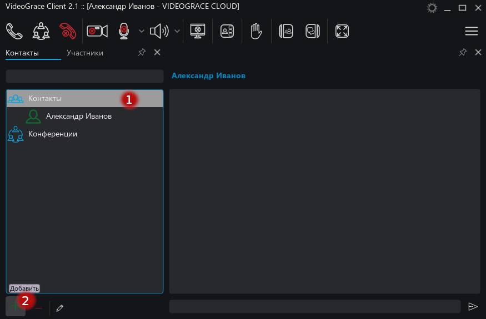Open the chat book panel icon
Screen dimensions: 486x319
312,31
